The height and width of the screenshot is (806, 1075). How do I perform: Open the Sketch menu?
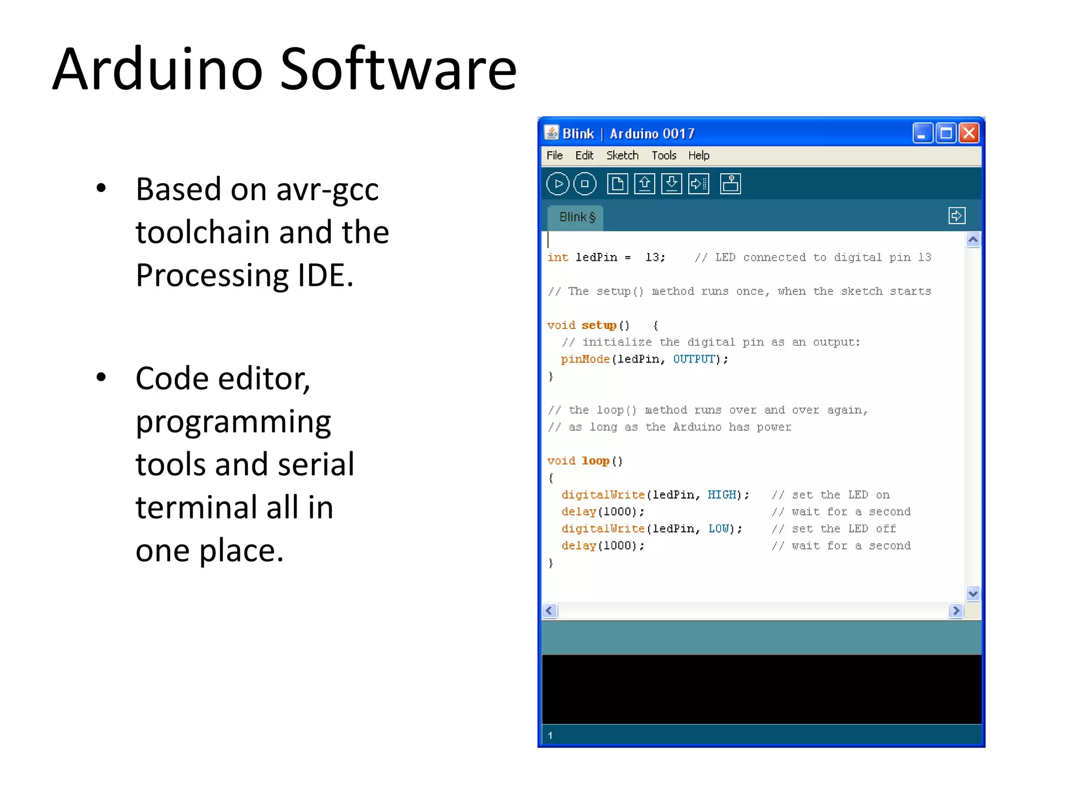(622, 156)
